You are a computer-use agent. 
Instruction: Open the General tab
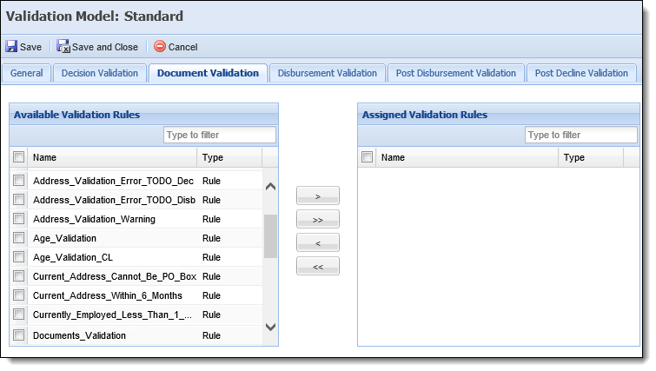27,73
